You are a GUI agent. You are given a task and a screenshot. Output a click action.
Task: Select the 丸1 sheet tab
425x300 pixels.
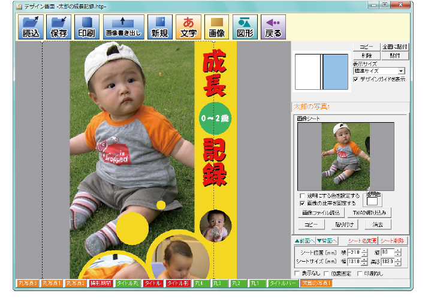pyautogui.click(x=257, y=283)
